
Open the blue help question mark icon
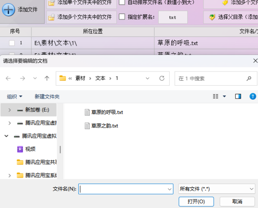(x=253, y=96)
